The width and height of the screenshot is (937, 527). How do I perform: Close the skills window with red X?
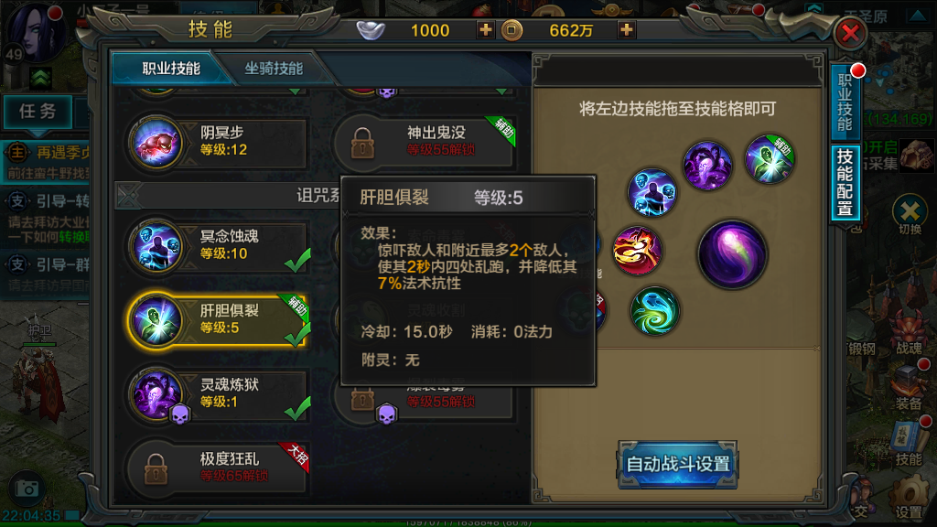850,33
